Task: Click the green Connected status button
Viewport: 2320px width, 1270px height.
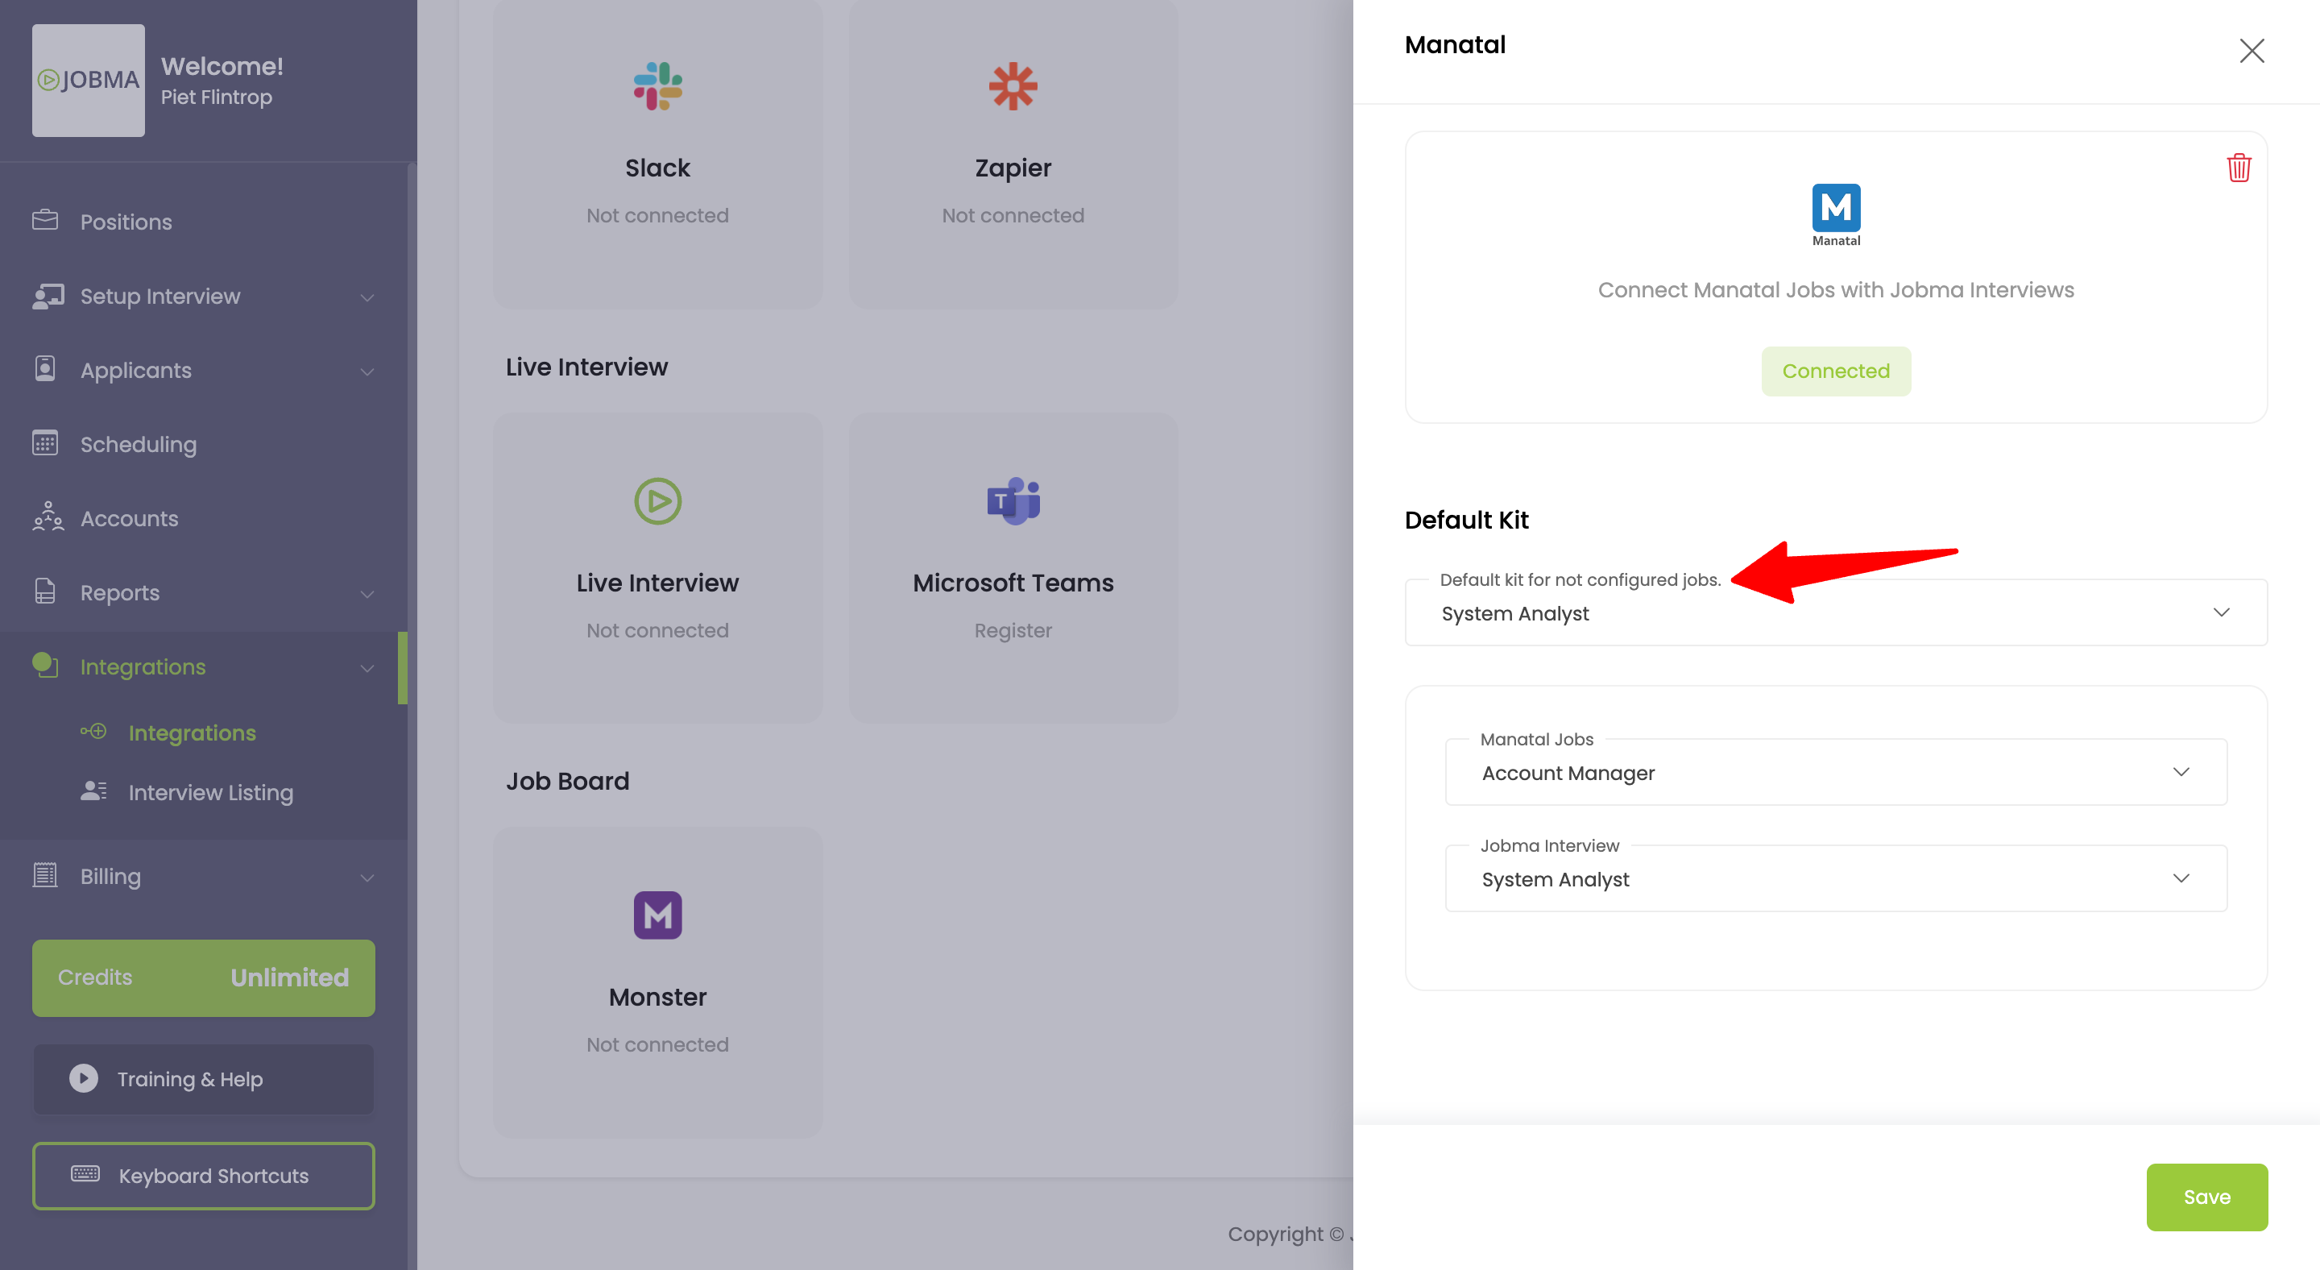Action: click(1836, 371)
